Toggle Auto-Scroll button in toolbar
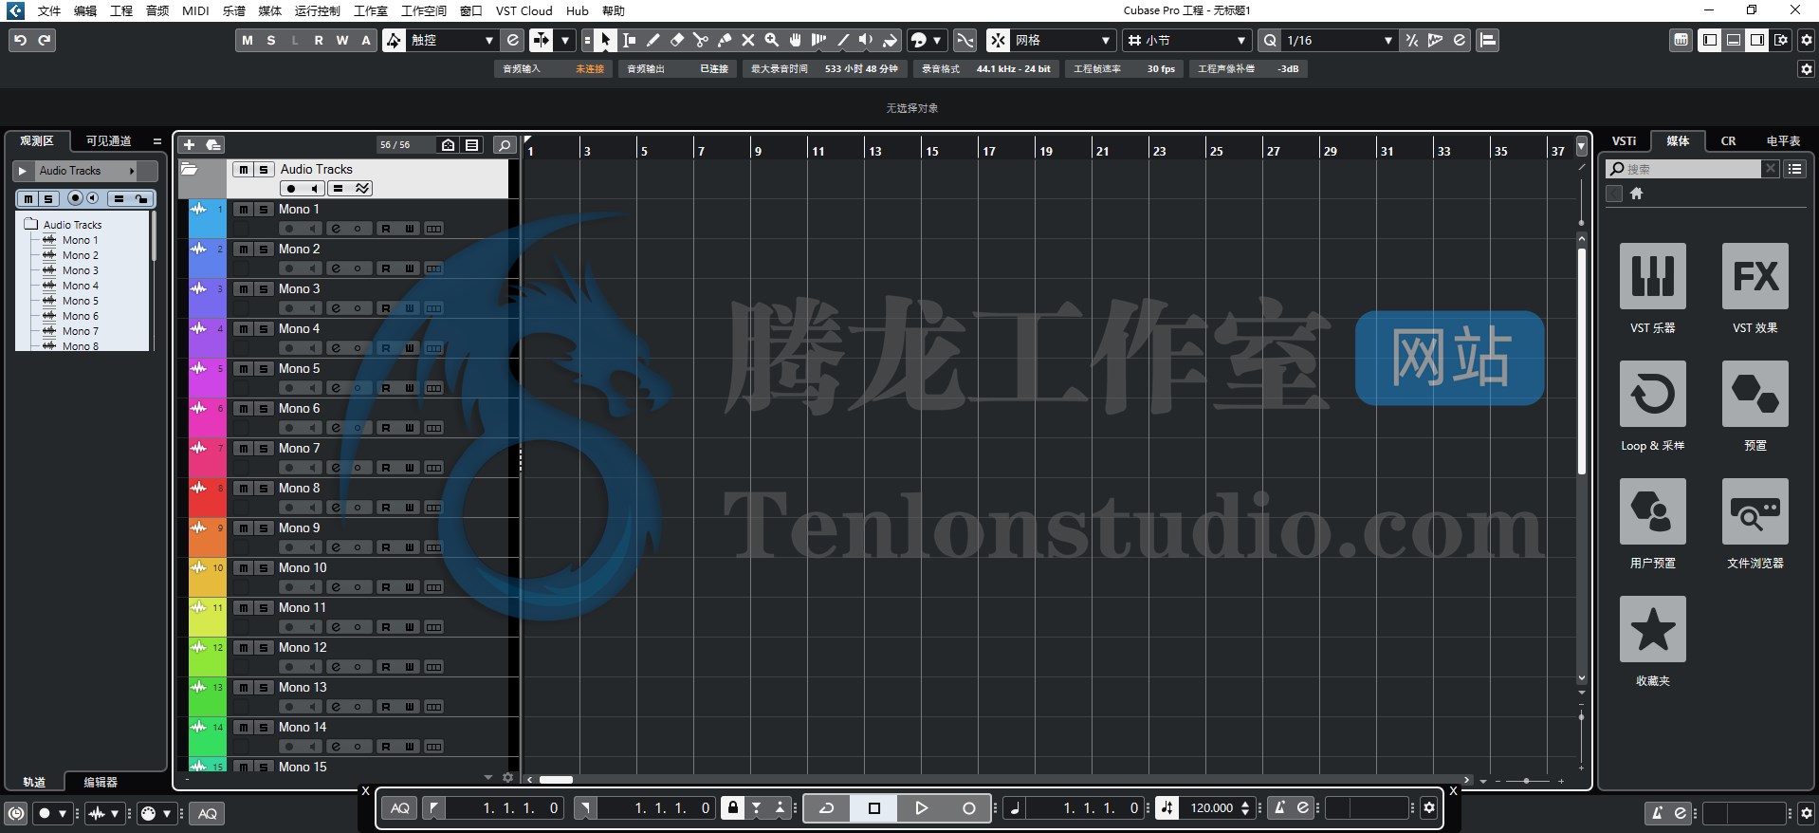Viewport: 1819px width, 833px height. point(541,40)
